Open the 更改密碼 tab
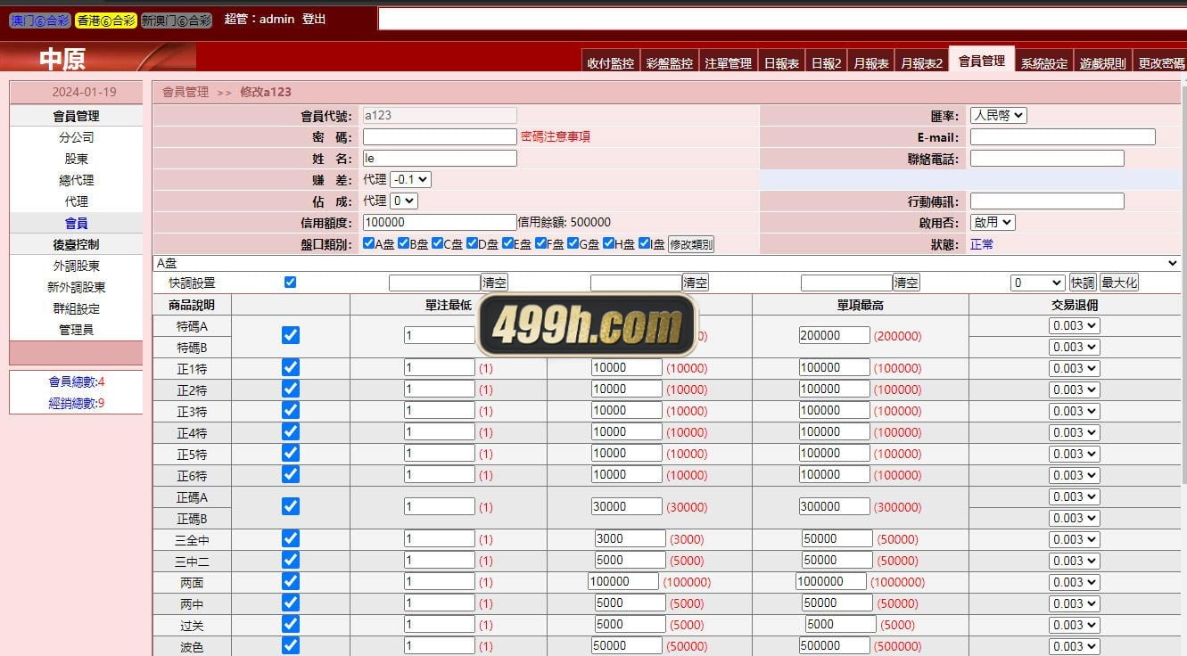1187x656 pixels. point(1161,63)
